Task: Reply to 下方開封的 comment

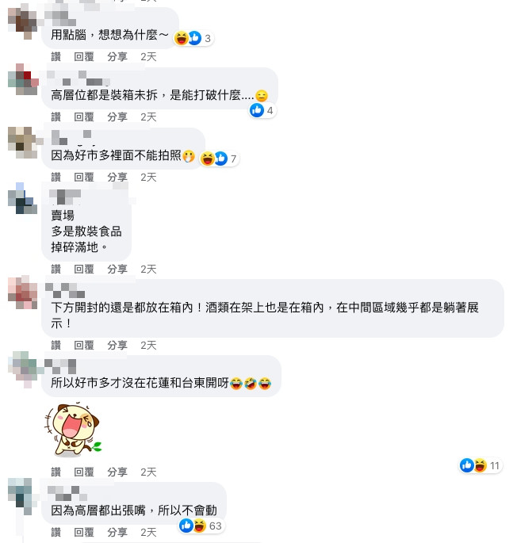Action: [84, 345]
